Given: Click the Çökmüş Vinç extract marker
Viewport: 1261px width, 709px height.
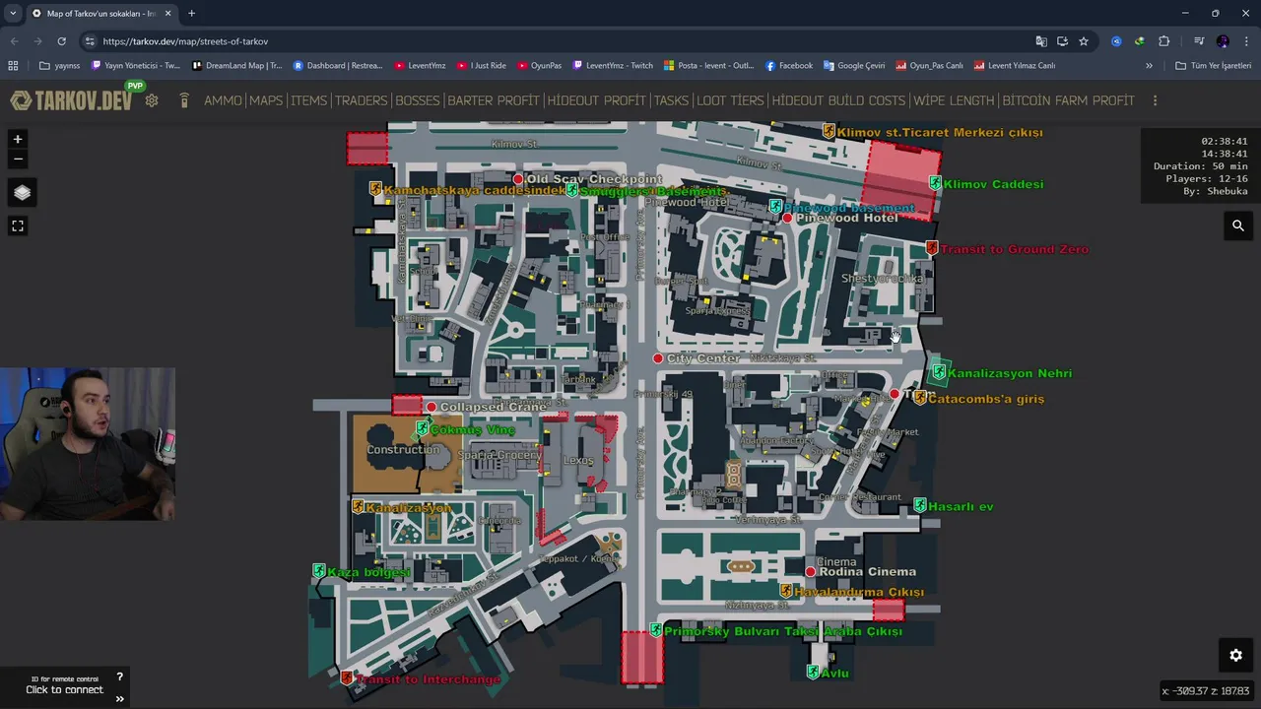Looking at the screenshot, I should [422, 428].
